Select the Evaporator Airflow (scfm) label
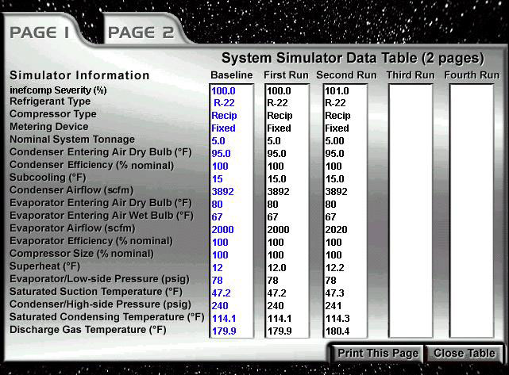The image size is (509, 375). [x=72, y=228]
